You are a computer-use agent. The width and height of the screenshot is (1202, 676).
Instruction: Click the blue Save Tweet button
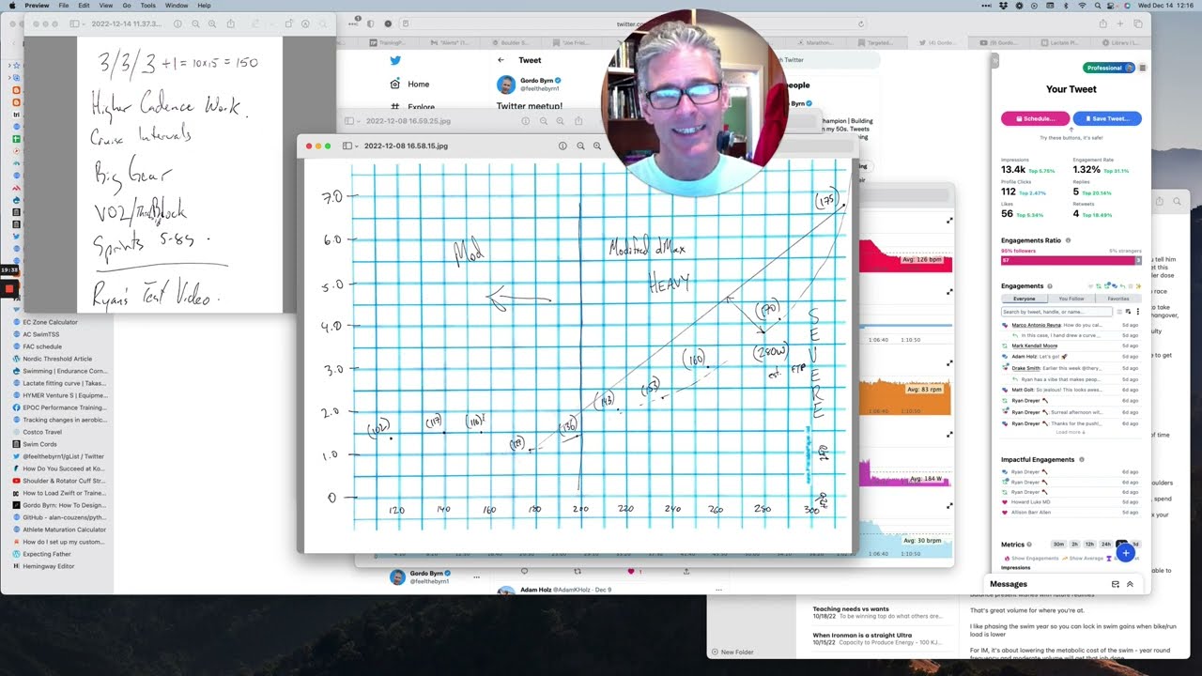[1107, 118]
